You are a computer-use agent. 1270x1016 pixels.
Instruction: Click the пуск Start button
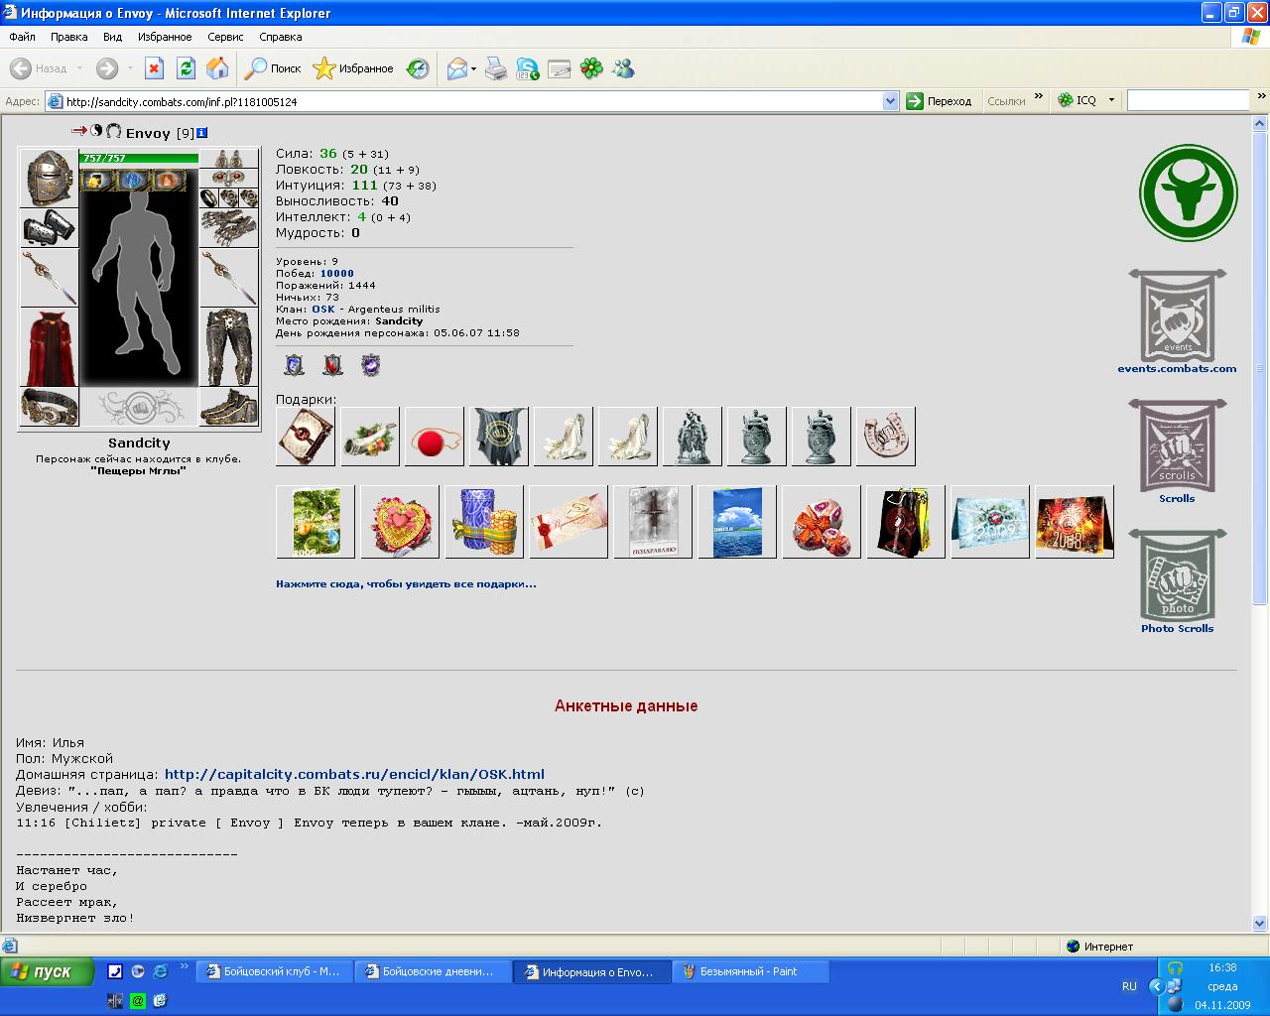pos(47,971)
